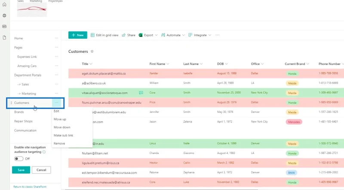
Task: Open the Repair Shops navigation link
Action: pos(23,121)
